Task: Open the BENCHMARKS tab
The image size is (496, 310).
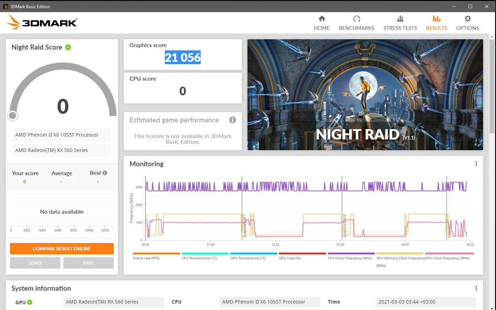Action: [x=356, y=23]
